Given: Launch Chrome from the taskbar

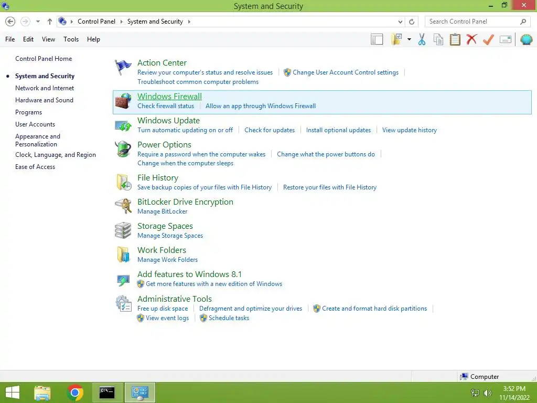Looking at the screenshot, I should (x=75, y=393).
